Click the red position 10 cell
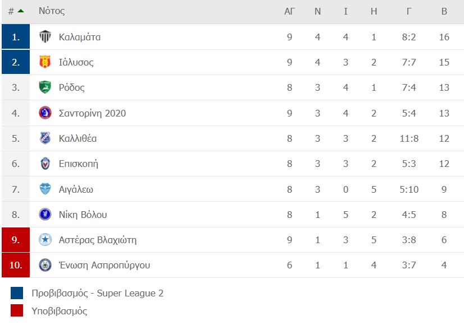Image resolution: width=464 pixels, height=330 pixels. (x=16, y=265)
